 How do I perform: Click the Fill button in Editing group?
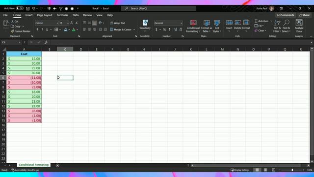coord(259,26)
